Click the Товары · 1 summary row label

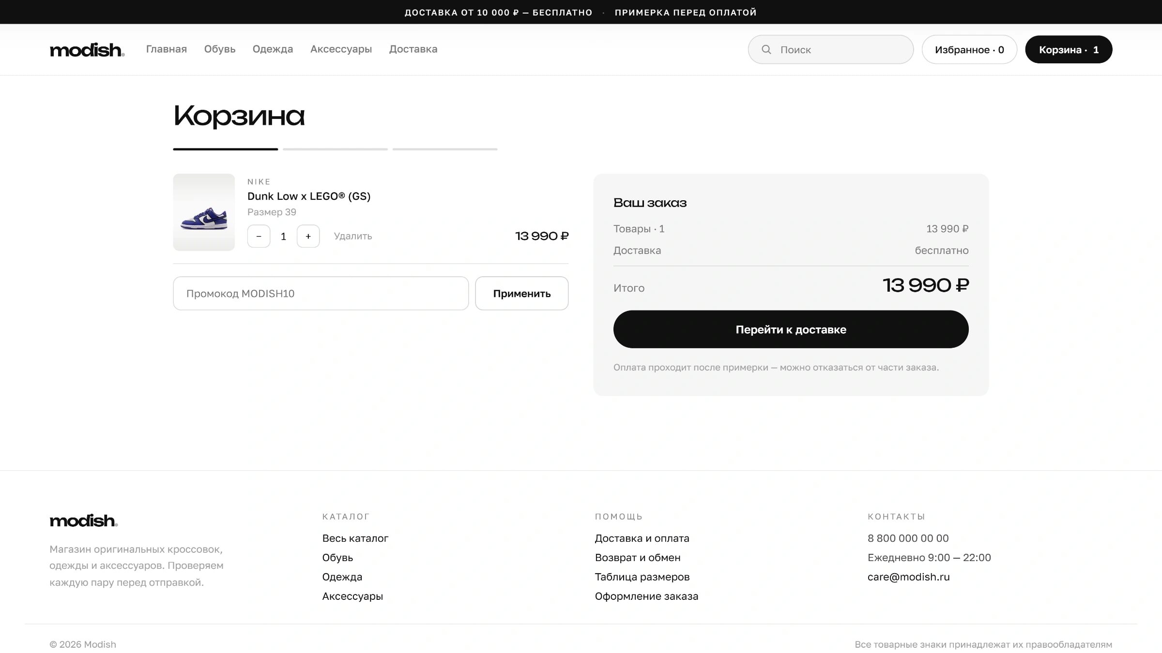(639, 229)
